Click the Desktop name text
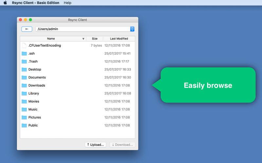This screenshot has height=163, width=262. point(35,69)
